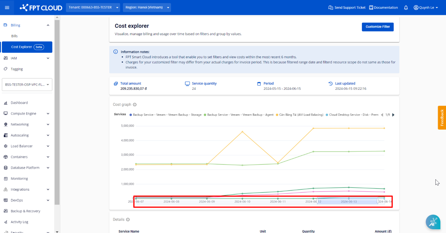The width and height of the screenshot is (446, 233).
Task: Click the Period 2024-05-15 - 2024-06-15 text
Action: [x=282, y=89]
